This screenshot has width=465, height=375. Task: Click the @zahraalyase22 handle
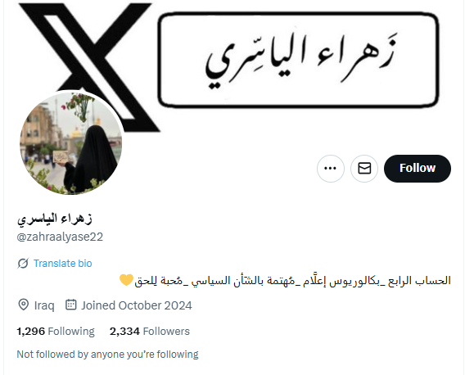point(60,237)
